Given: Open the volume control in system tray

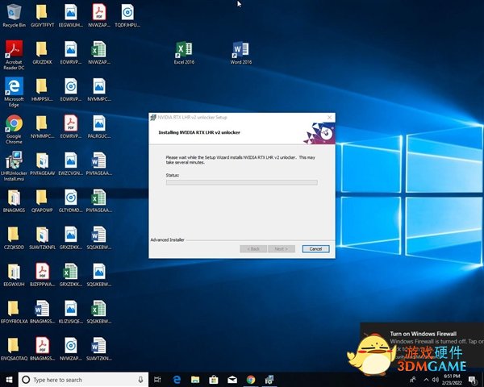Looking at the screenshot, I should click(436, 380).
